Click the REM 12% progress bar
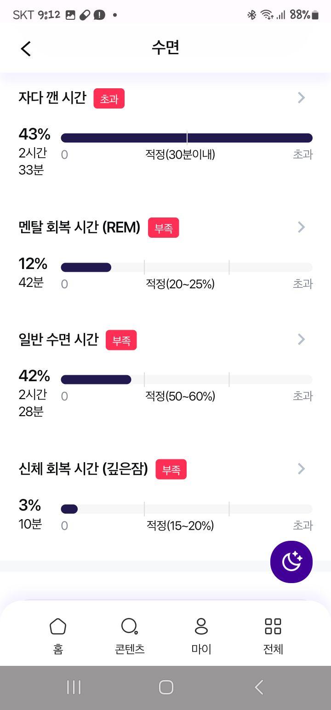This screenshot has width=331, height=710. [187, 267]
